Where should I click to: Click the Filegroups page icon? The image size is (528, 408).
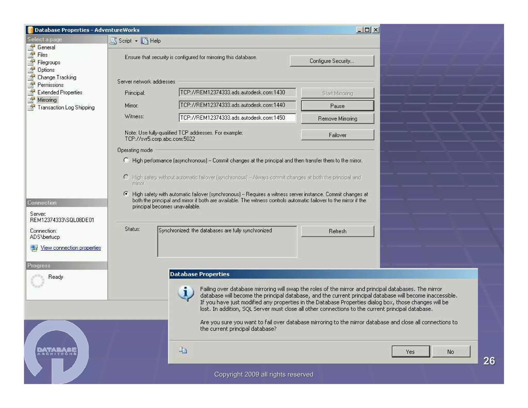(x=31, y=62)
